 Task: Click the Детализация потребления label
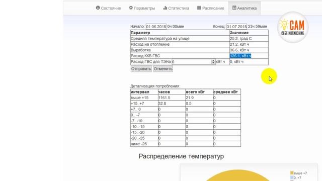[x=155, y=86]
